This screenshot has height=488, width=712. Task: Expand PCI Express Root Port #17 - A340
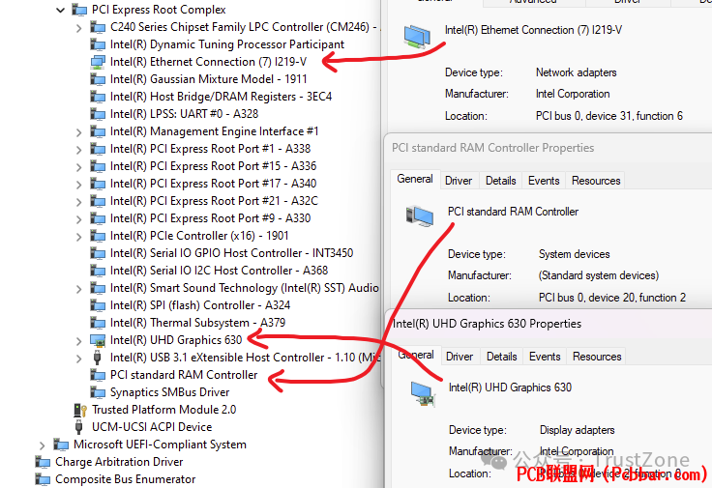(78, 185)
